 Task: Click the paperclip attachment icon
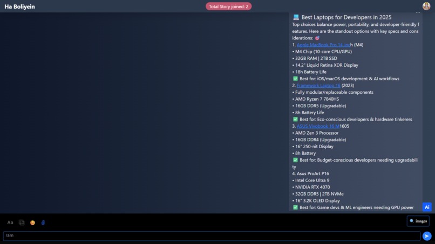pyautogui.click(x=43, y=222)
